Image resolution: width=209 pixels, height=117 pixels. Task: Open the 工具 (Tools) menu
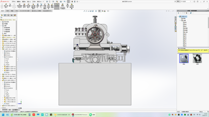[34, 2]
